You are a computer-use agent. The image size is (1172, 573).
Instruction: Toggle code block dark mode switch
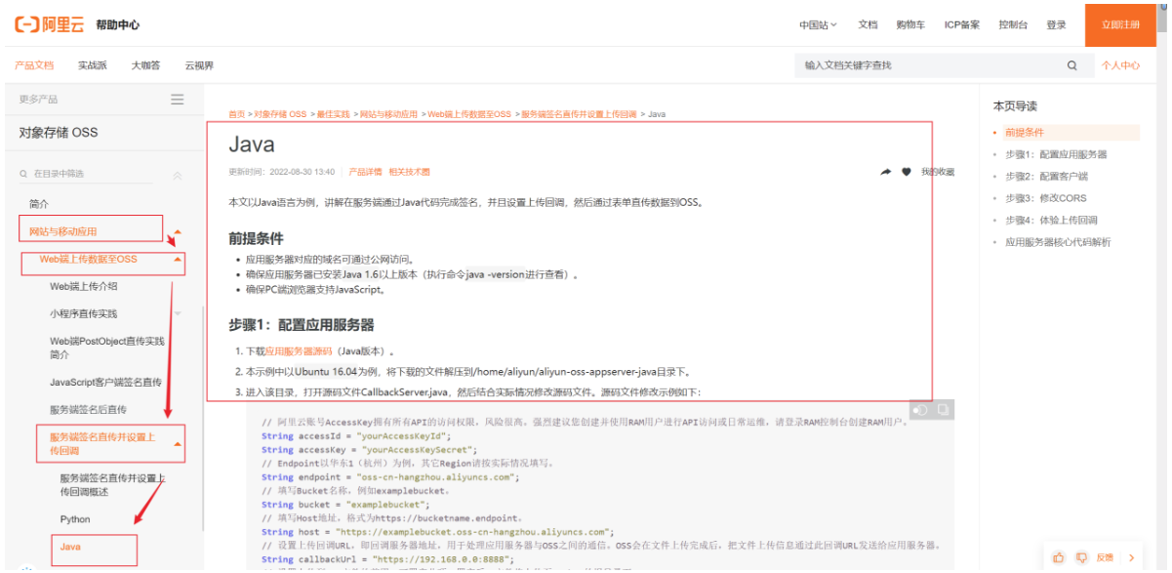pyautogui.click(x=919, y=410)
